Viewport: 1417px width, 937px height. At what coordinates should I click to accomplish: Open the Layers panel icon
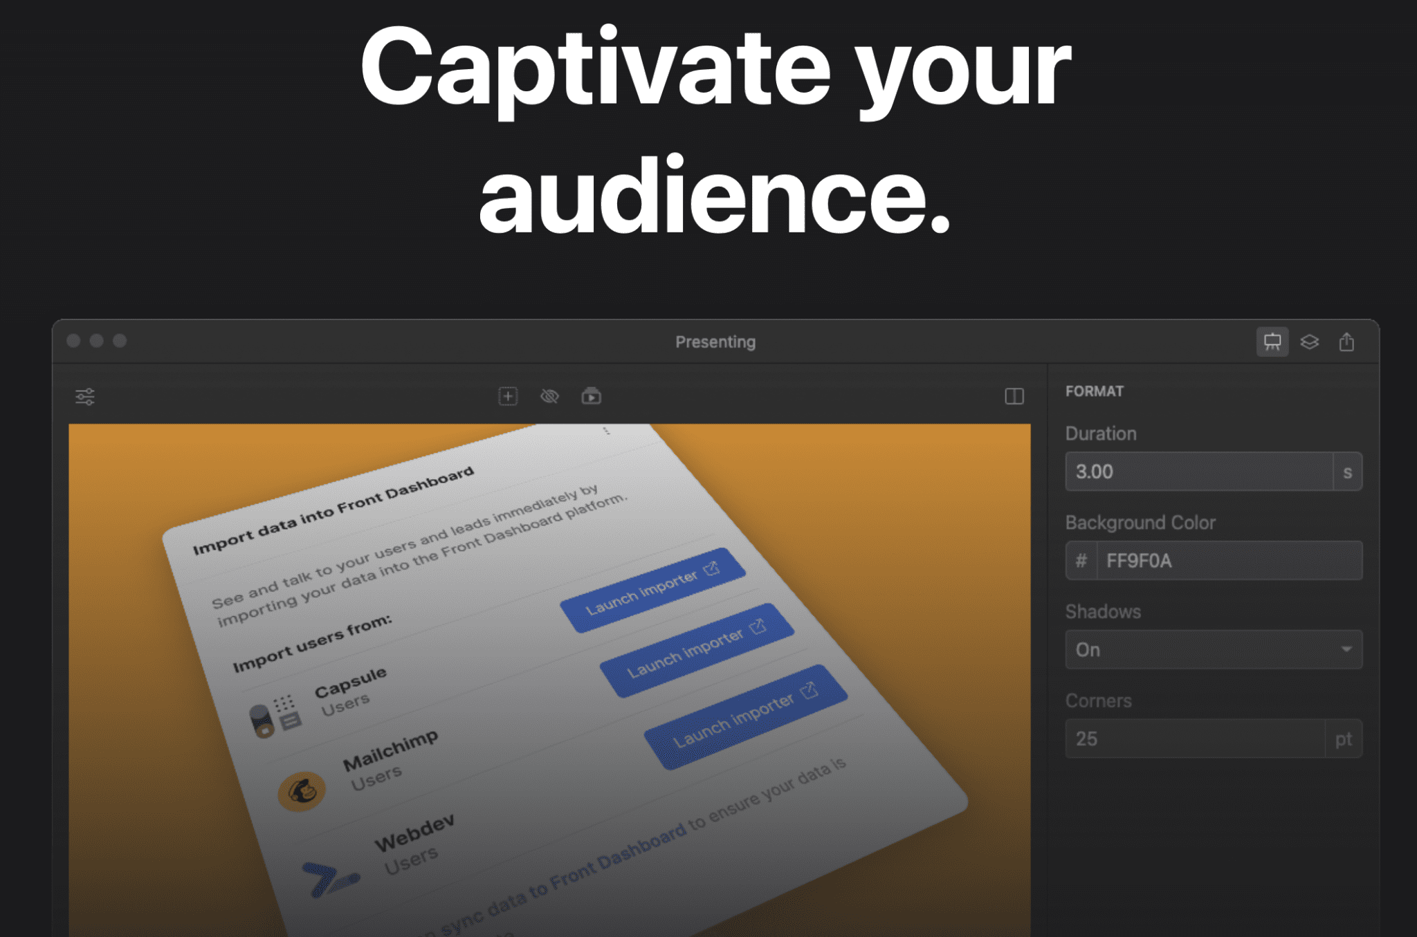(x=1310, y=342)
